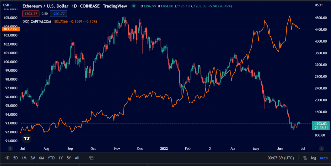The width and height of the screenshot is (331, 166).
Task: Select the All time range
Action: [77, 158]
